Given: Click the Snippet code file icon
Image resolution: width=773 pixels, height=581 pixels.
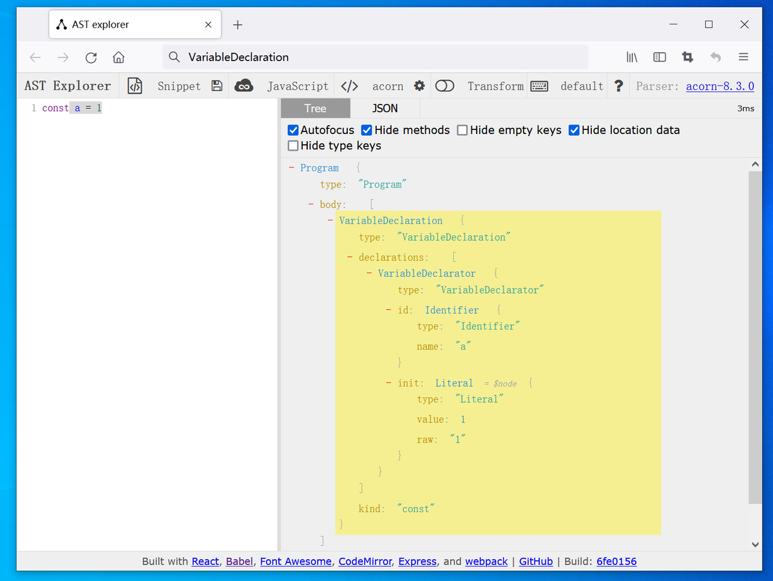Looking at the screenshot, I should [x=135, y=86].
